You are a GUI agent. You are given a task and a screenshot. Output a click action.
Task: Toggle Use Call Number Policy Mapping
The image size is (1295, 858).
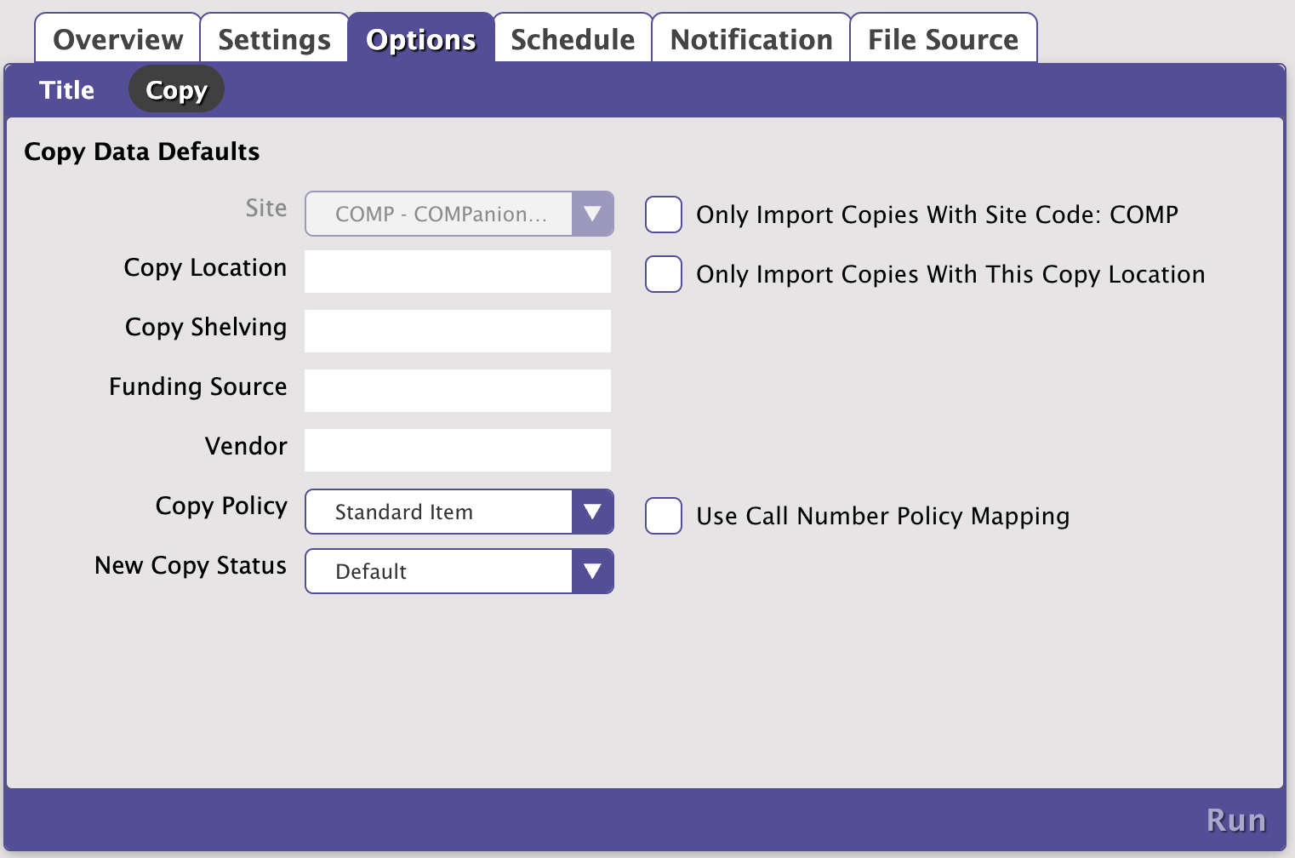click(x=664, y=516)
